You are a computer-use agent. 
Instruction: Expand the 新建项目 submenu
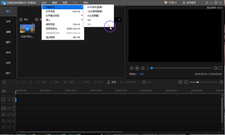pyautogui.click(x=63, y=7)
